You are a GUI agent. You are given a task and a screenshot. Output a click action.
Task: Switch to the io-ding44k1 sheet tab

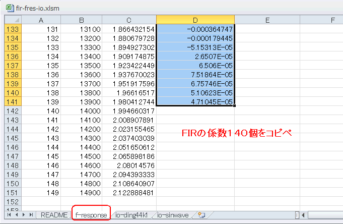click(x=131, y=215)
